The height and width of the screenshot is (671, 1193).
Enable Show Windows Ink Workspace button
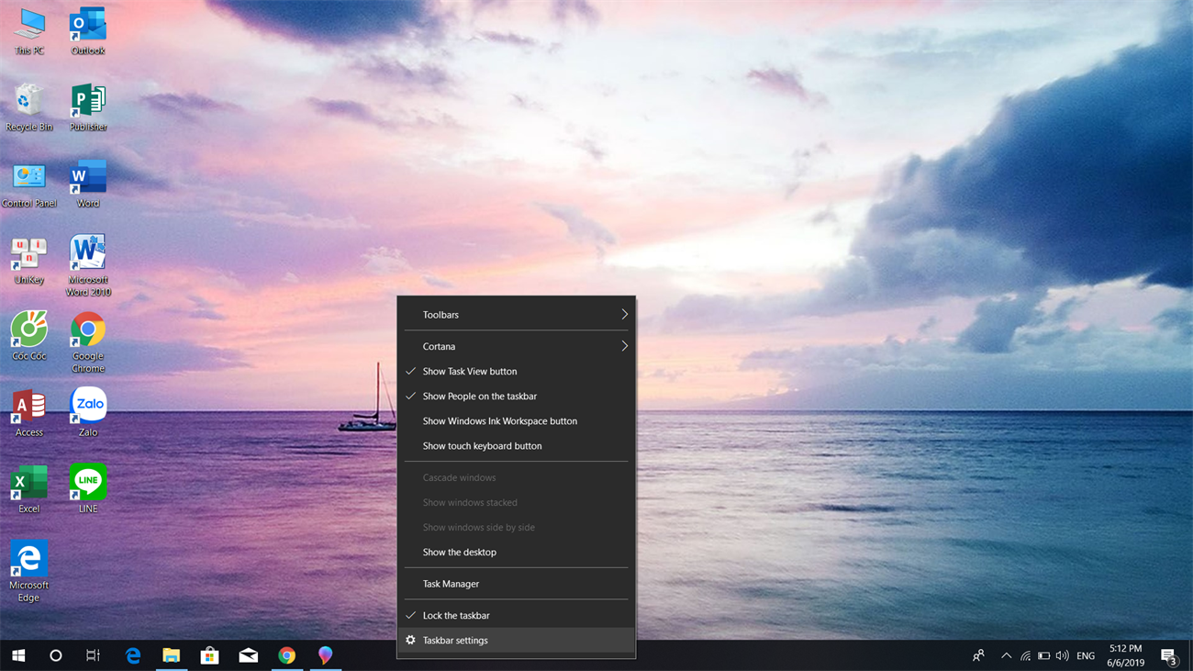click(x=517, y=420)
